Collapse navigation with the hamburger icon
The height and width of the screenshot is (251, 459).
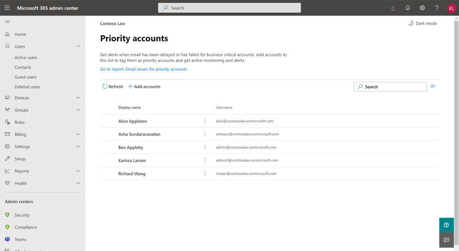(7, 22)
